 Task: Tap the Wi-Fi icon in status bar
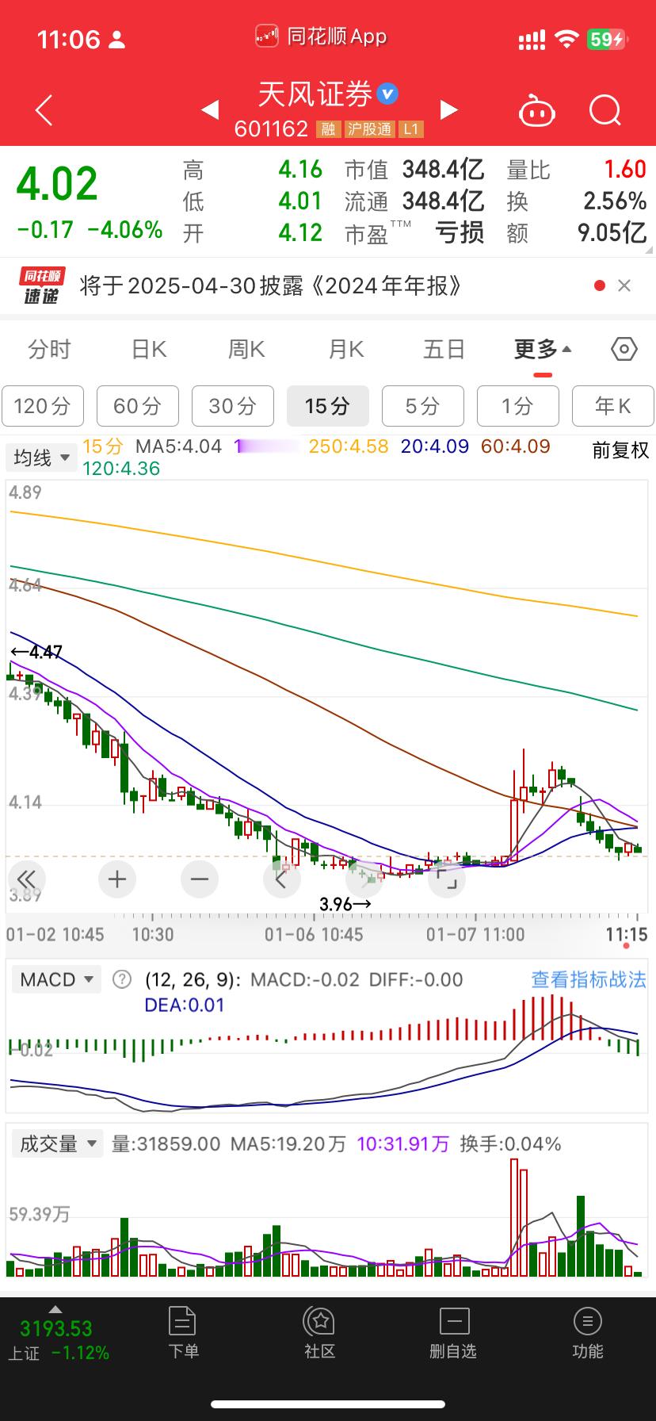pos(566,39)
